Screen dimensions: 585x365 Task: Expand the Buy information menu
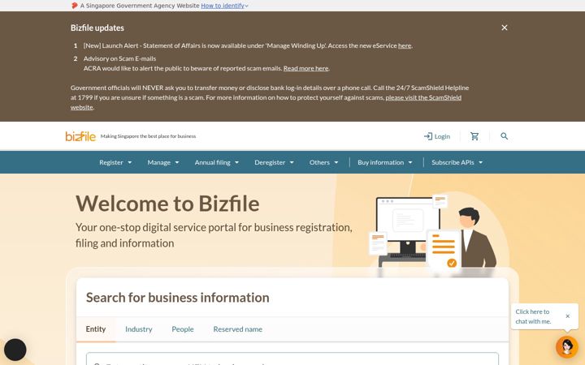(384, 162)
